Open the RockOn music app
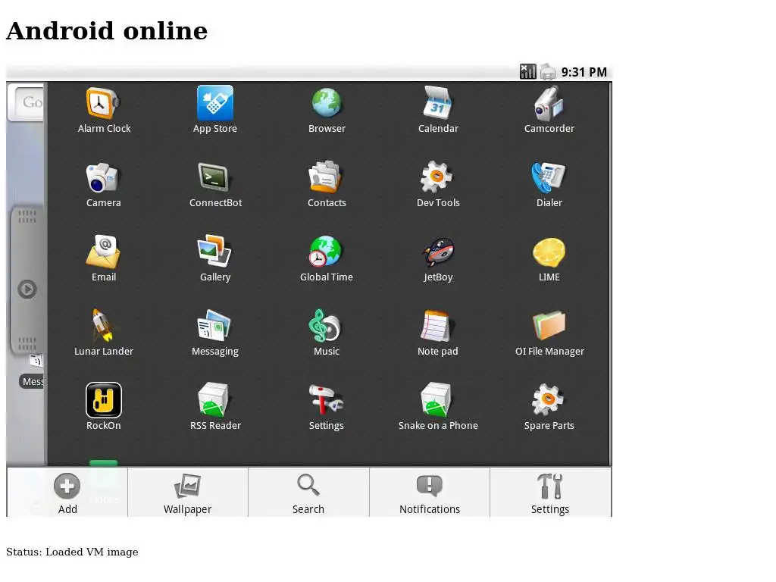Screen dimensions: 776x582 [103, 407]
